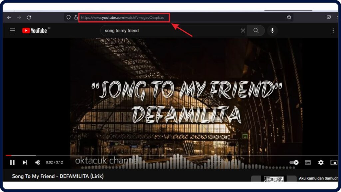Viewport: 341px width, 192px height.
Task: Click the suggested video thumbnail beside 'Aku Kamu dan Samudra'
Action: tap(274, 179)
